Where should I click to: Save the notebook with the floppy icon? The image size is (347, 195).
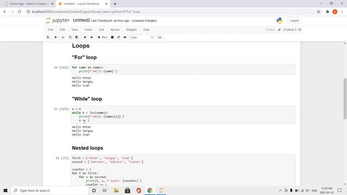click(48, 37)
